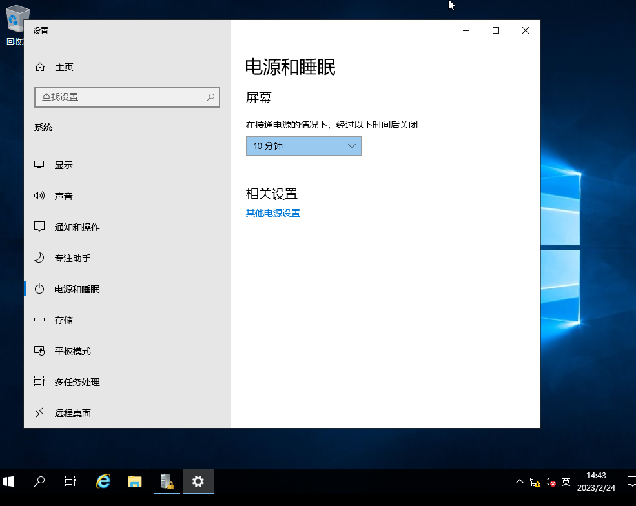Open 声音 speaker icon in sidebar
The image size is (636, 506).
[39, 196]
